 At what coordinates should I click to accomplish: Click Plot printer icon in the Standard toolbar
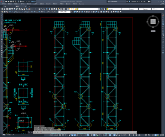click(x=10, y=9)
